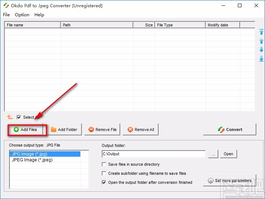Open the Option menu

tap(22, 15)
